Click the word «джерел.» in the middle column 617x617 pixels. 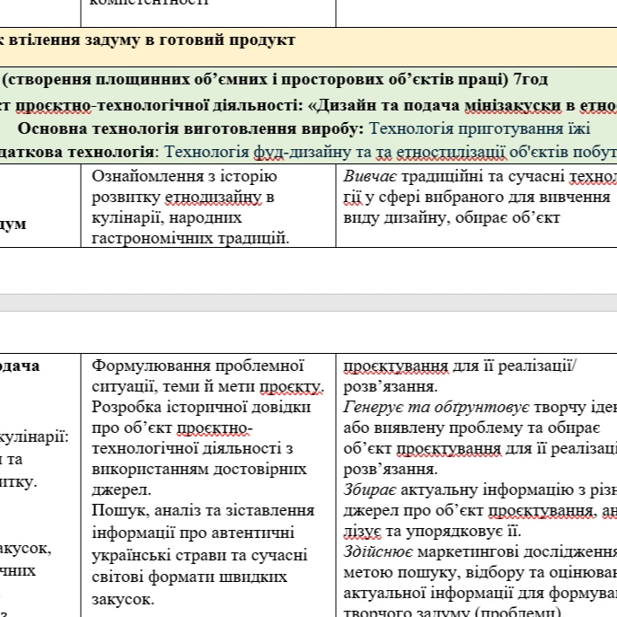[121, 490]
